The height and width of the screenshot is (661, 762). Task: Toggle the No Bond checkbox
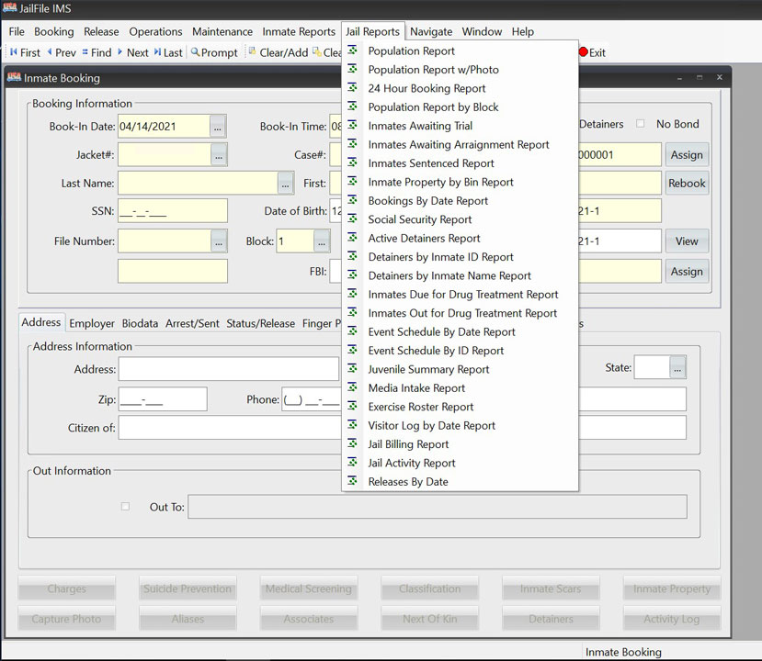pyautogui.click(x=641, y=124)
